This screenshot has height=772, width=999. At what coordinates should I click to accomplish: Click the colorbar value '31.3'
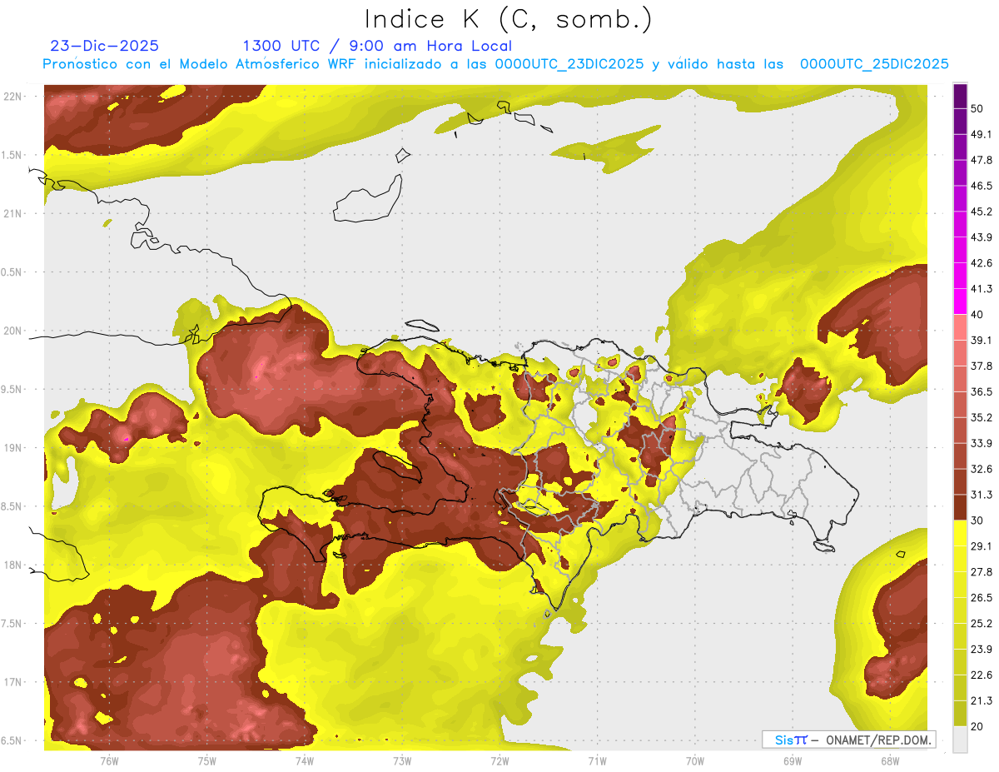coord(982,495)
